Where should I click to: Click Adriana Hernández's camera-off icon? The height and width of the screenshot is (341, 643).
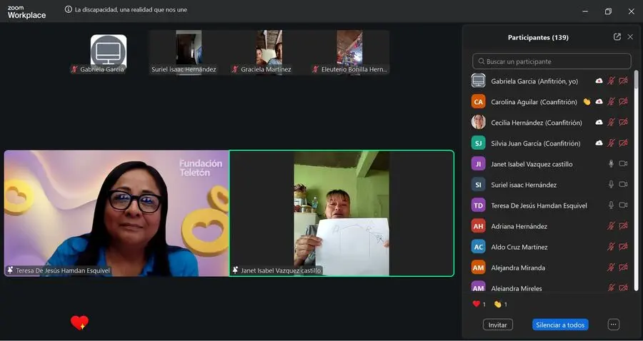coord(623,226)
